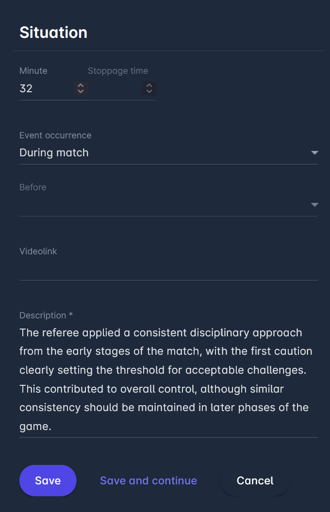Viewport: 330px width, 512px height.
Task: Click the Event occurrence dropdown arrow icon
Action: tap(314, 153)
